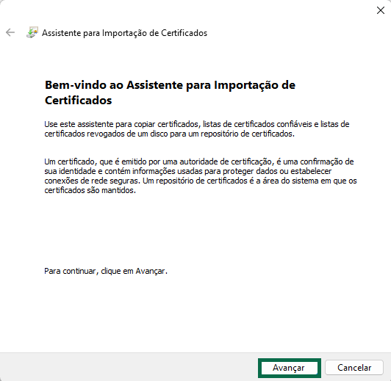Screen dimensions: 391x381
Task: Click the line 'conexões de rede seguras'
Action: pyautogui.click(x=201, y=181)
